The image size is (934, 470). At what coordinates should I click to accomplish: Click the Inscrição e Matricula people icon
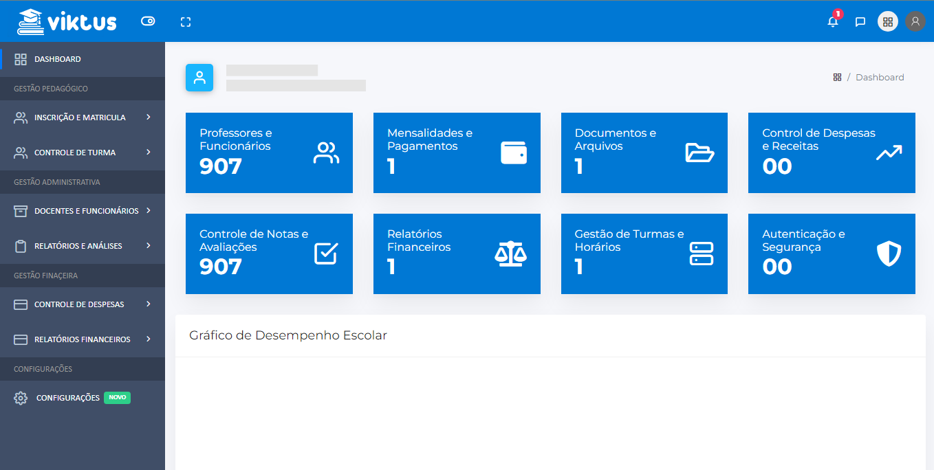click(21, 117)
